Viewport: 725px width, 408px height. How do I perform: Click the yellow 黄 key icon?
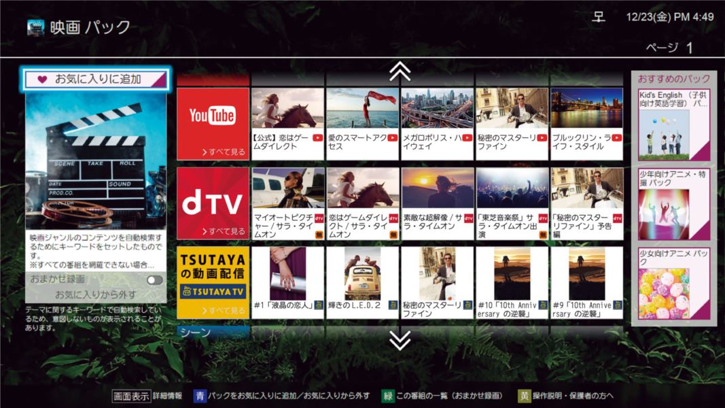[x=524, y=396]
